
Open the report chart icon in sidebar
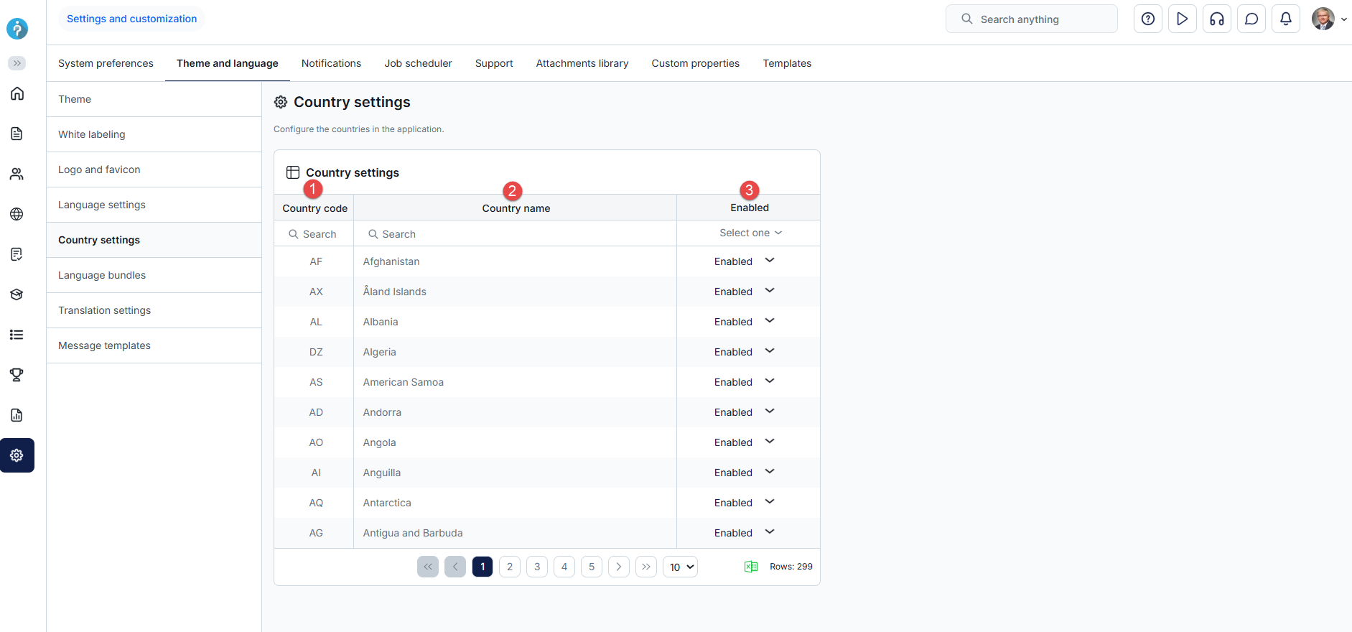(17, 415)
